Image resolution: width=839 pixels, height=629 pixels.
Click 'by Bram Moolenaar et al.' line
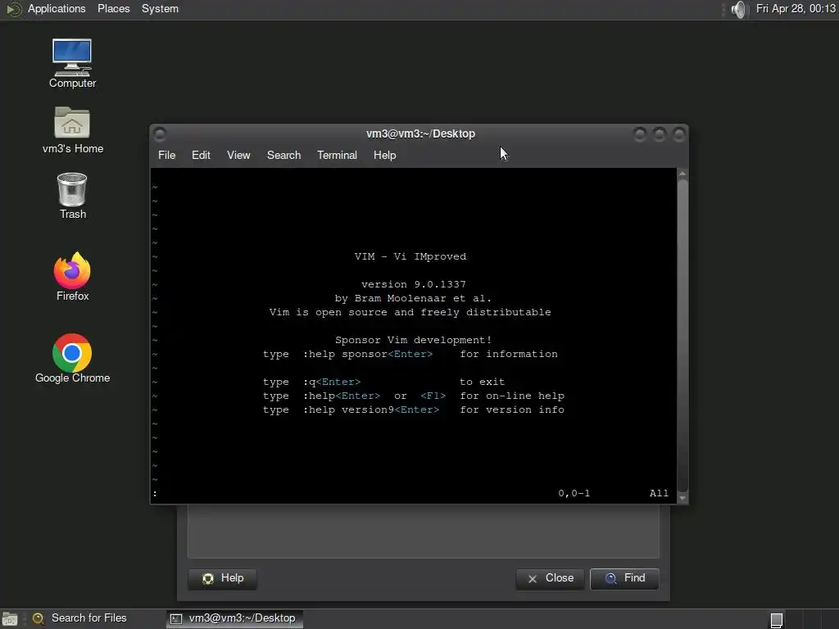click(x=413, y=298)
